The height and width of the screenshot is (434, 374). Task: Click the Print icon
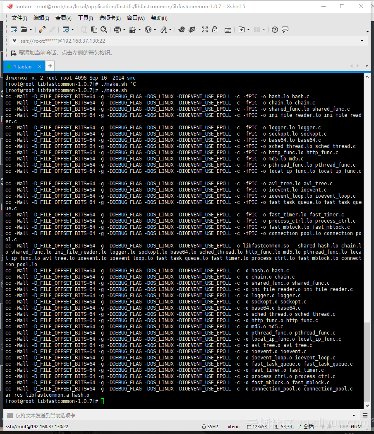tap(117, 29)
